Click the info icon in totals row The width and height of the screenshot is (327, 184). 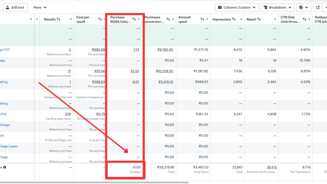click(x=5, y=167)
